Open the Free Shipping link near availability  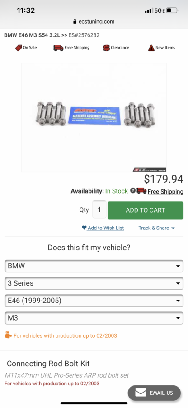tap(165, 192)
